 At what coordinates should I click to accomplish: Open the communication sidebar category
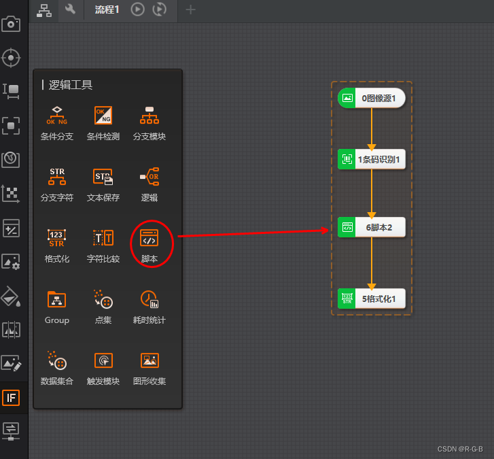point(11,432)
